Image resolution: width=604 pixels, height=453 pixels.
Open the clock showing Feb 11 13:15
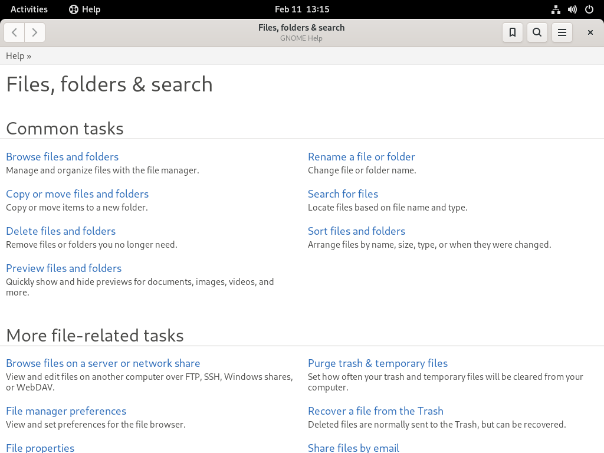pos(302,9)
